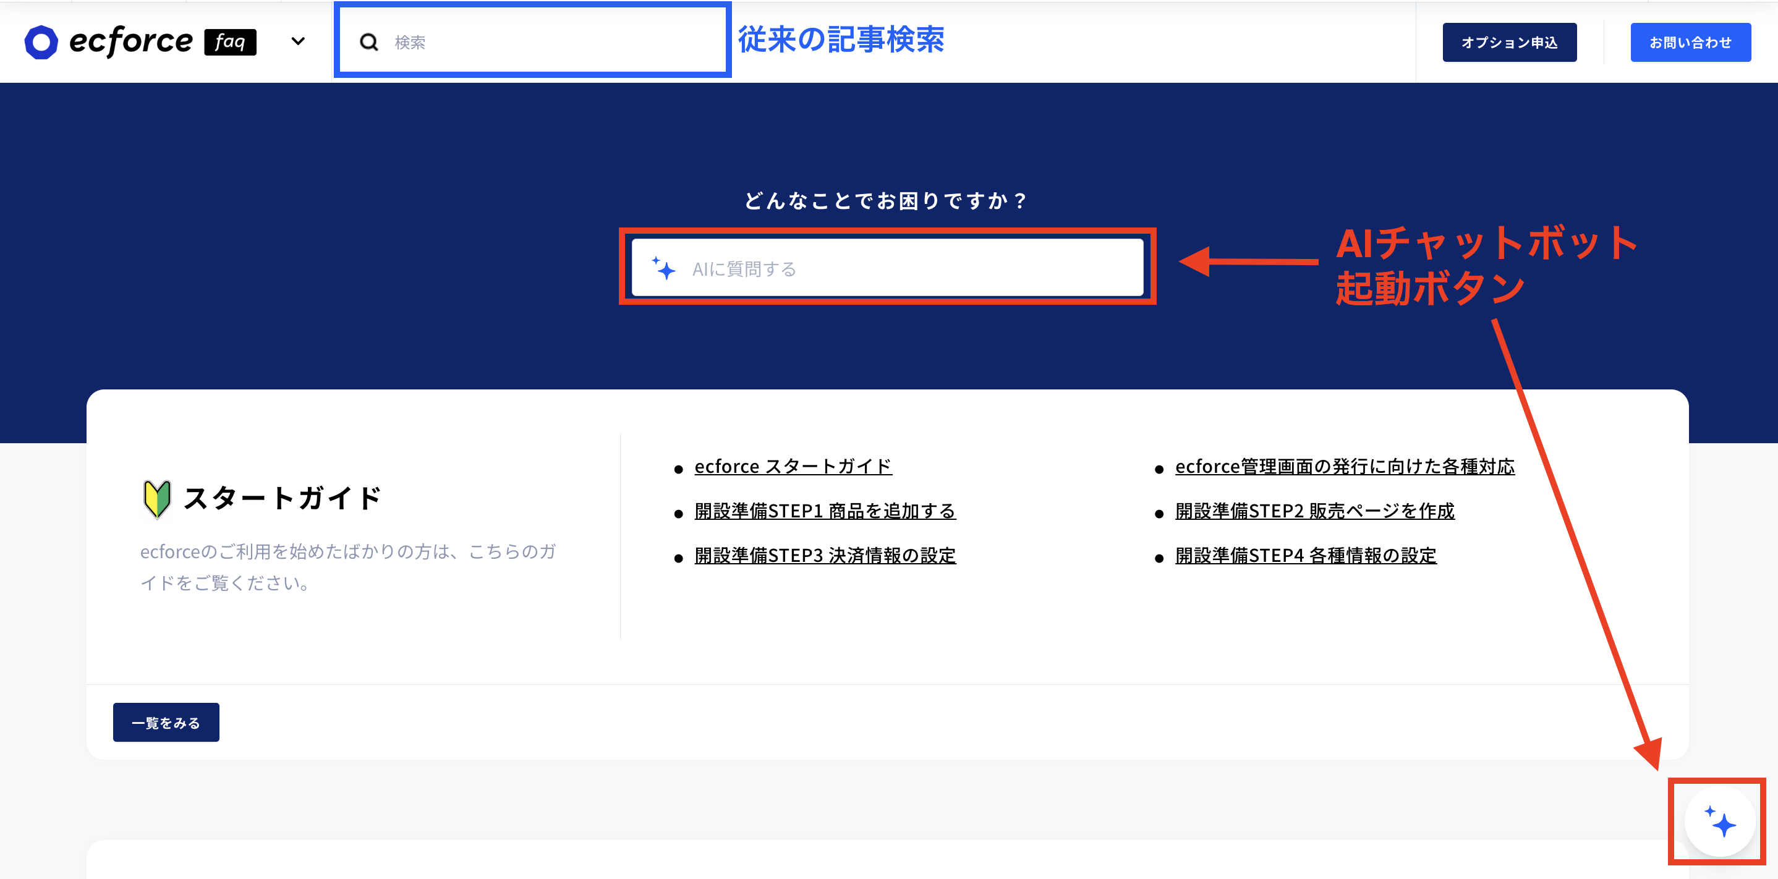The image size is (1778, 879).
Task: Click the ecforce faq logo
Action: pyautogui.click(x=140, y=41)
